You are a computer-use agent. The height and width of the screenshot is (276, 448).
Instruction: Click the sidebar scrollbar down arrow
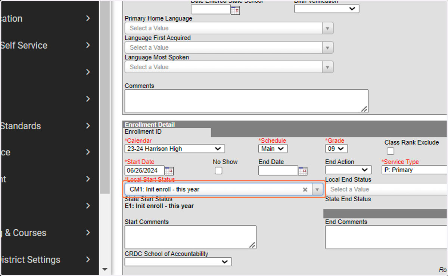(x=105, y=269)
